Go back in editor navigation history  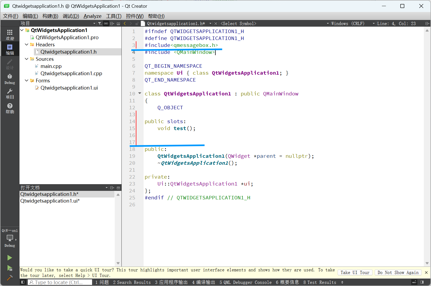[125, 23]
